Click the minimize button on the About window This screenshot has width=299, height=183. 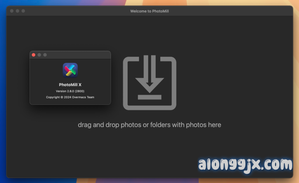click(39, 55)
